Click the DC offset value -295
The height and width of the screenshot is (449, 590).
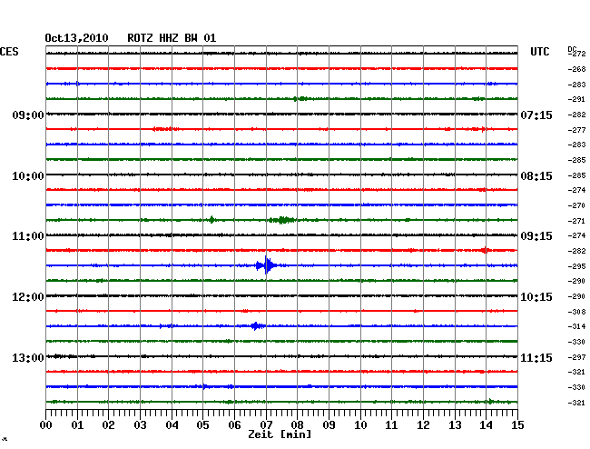pos(576,266)
